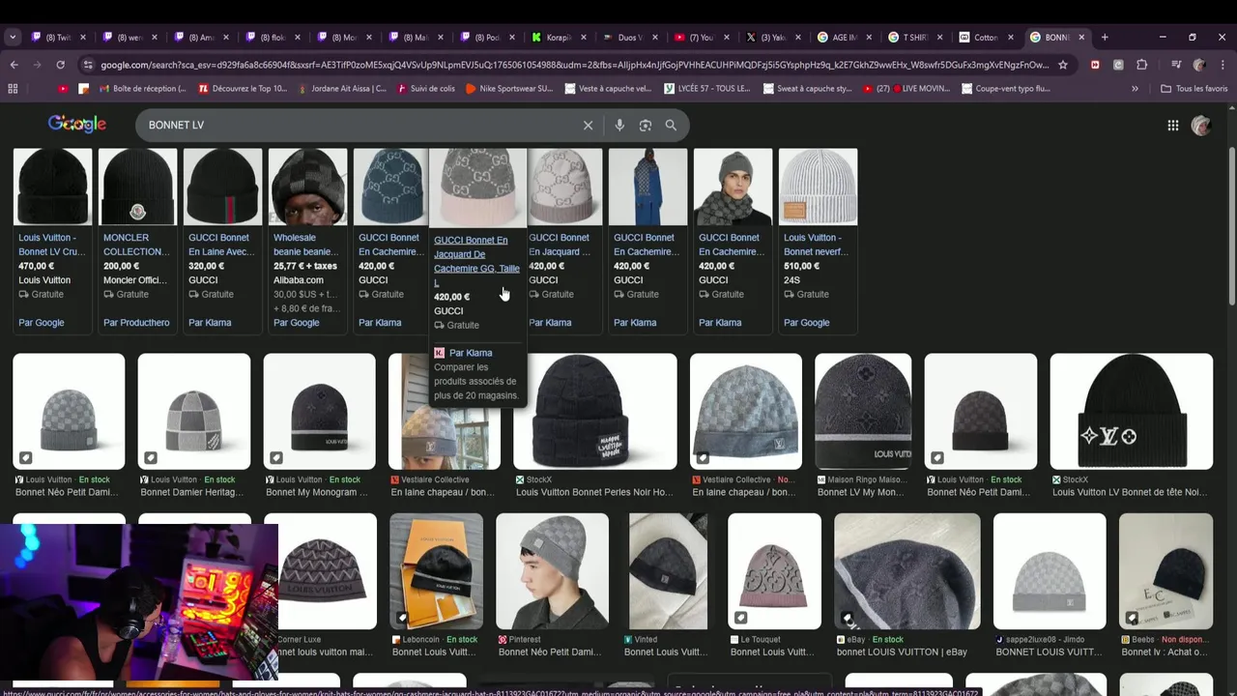Open the Google account avatar on the page
The height and width of the screenshot is (696, 1237).
pyautogui.click(x=1201, y=125)
